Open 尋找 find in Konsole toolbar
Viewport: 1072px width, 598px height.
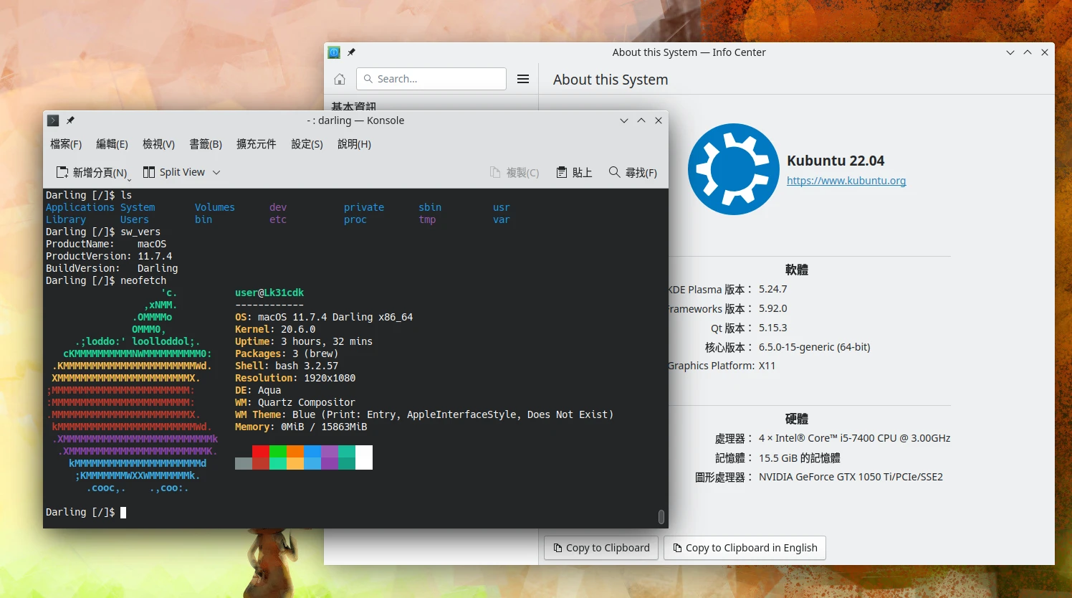(x=633, y=172)
